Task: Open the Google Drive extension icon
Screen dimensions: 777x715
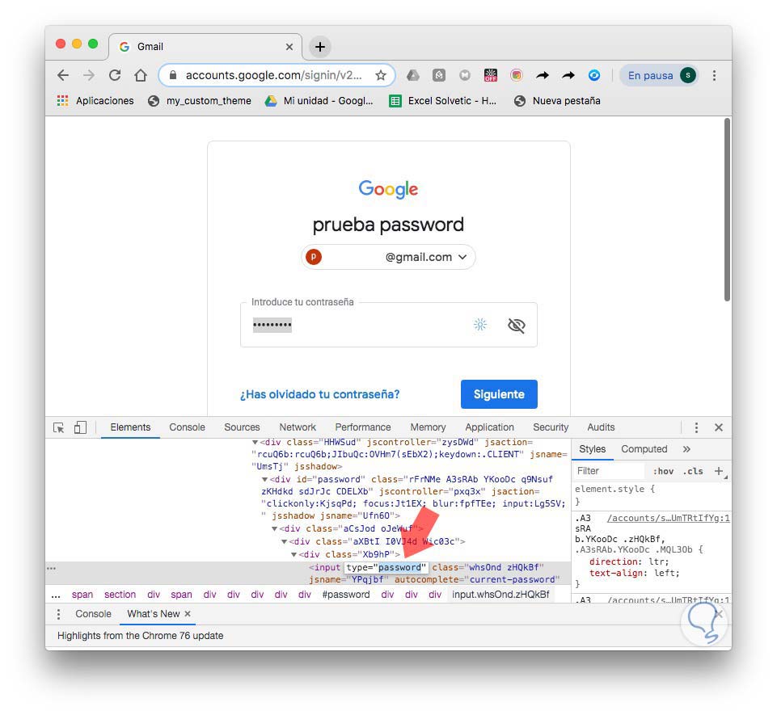Action: [x=413, y=75]
